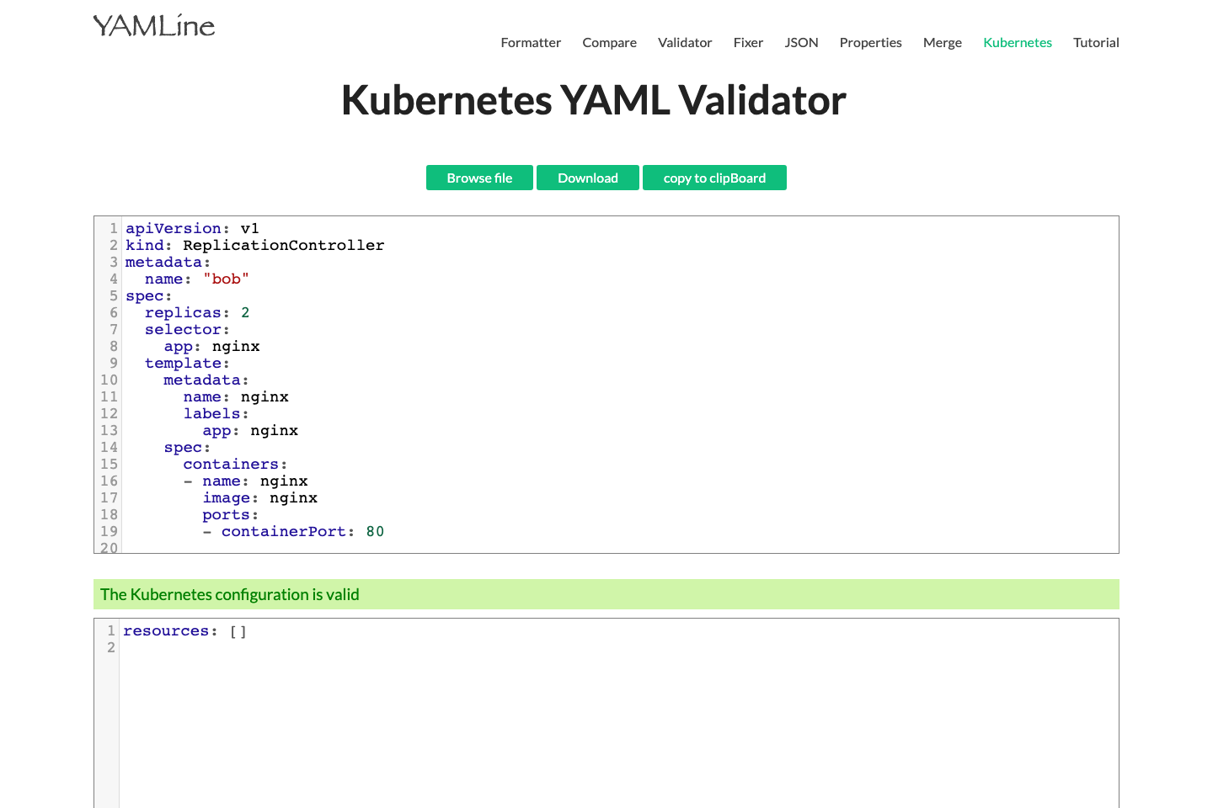Open the Tutorial section
Viewport: 1213px width, 808px height.
click(x=1096, y=42)
